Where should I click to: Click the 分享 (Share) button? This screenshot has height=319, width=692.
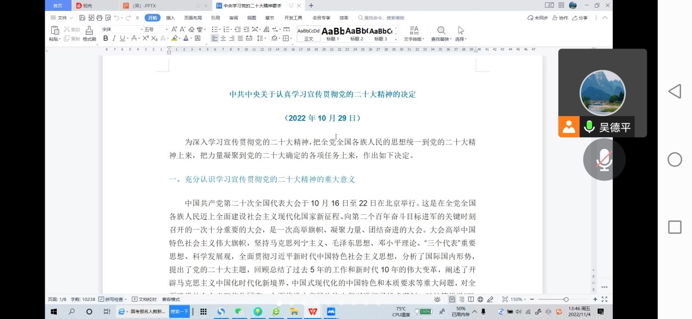580,18
